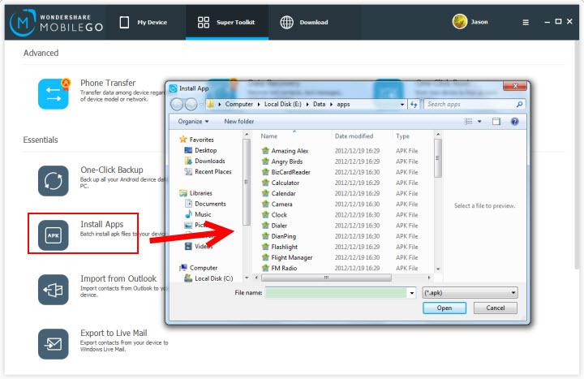
Task: Select Recent Places in navigation pane
Action: 213,172
